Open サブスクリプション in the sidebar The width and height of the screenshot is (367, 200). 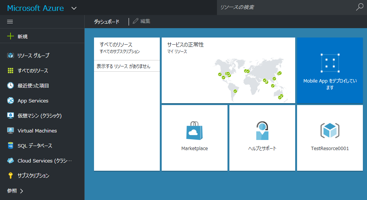[x=33, y=176]
